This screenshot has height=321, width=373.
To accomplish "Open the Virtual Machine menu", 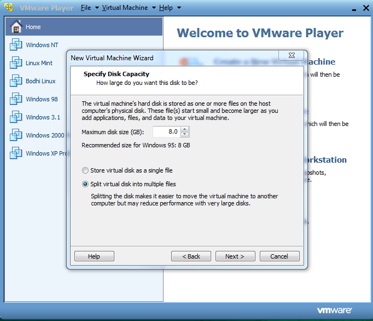I will click(x=125, y=8).
